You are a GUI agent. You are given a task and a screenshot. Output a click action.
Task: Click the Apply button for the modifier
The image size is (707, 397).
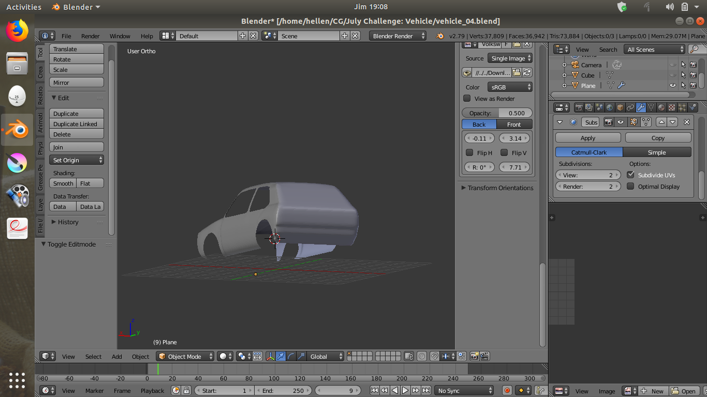(588, 138)
